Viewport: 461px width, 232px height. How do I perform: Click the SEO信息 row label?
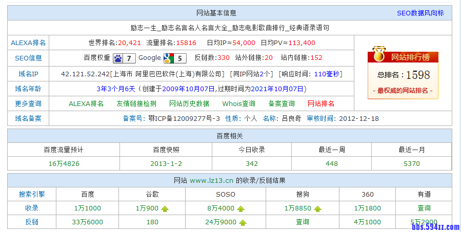pos(28,58)
